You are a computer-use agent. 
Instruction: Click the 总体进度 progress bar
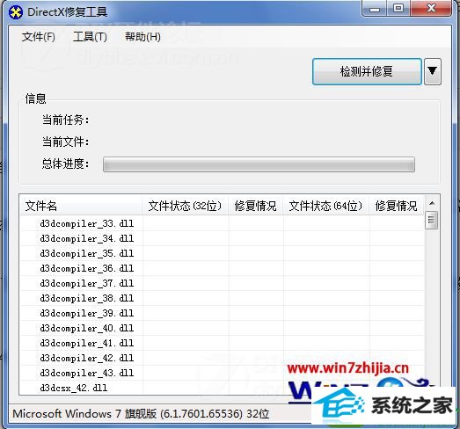pos(259,164)
